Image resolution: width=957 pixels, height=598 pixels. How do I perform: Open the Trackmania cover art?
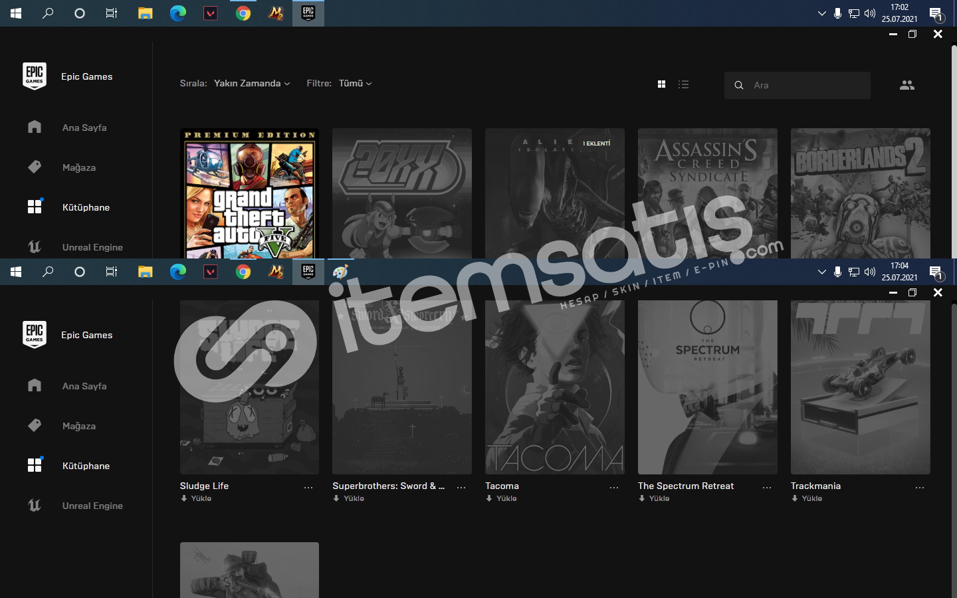[x=861, y=387]
